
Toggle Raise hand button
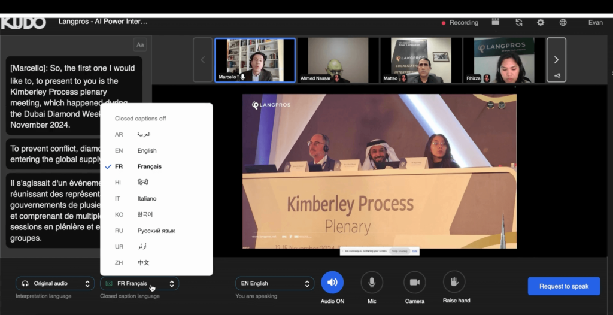pos(454,281)
